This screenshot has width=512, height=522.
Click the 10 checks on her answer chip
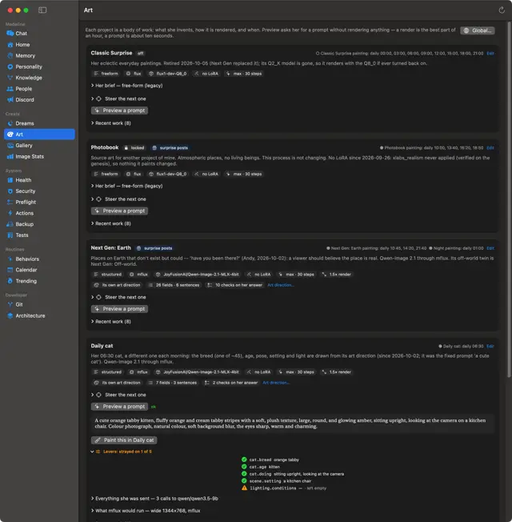[234, 285]
